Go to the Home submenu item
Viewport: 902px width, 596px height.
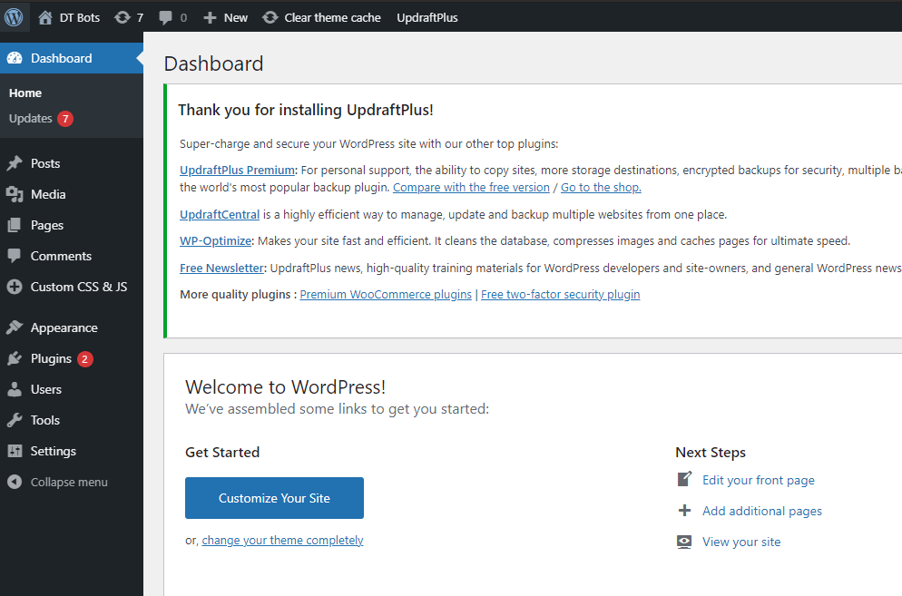coord(25,93)
